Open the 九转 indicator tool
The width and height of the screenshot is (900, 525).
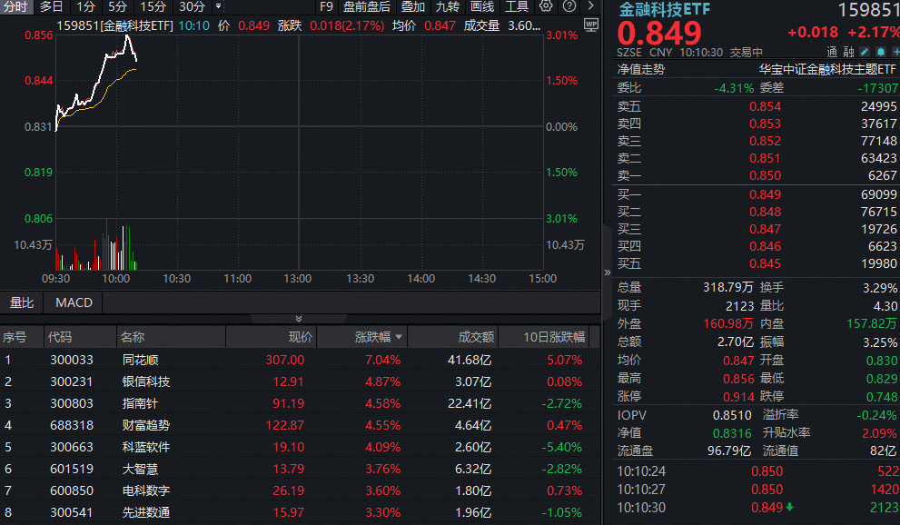click(x=449, y=7)
